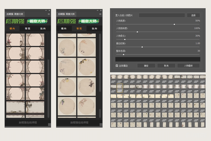Pick the pink blossom branch template in middle panel's bottom row

86,106
